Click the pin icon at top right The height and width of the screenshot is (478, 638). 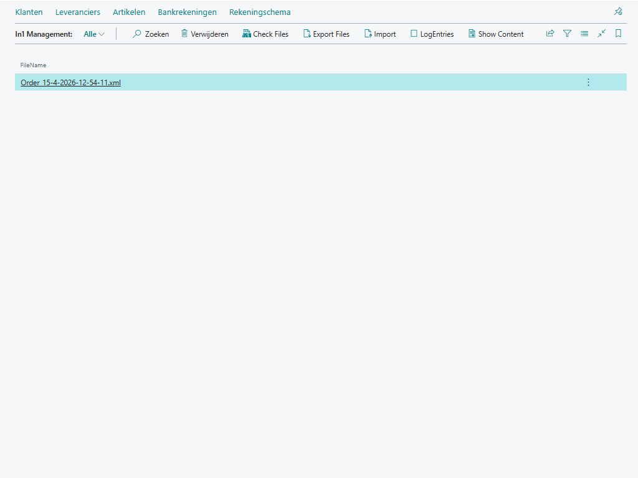[x=618, y=12]
